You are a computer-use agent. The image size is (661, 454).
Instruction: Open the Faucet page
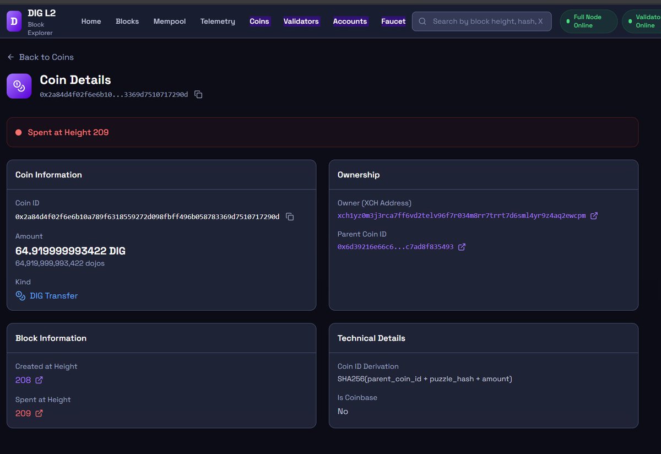click(393, 21)
